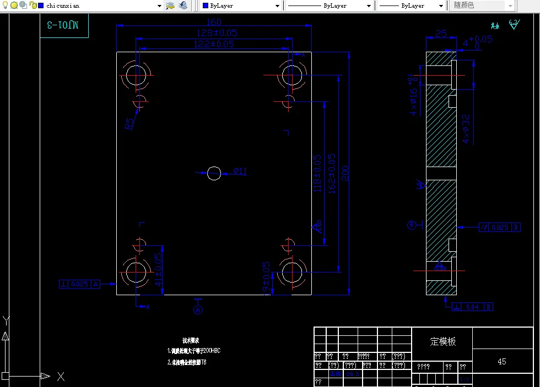Click datum B circle symbol left of section
The image size is (540, 387).
pyautogui.click(x=412, y=225)
